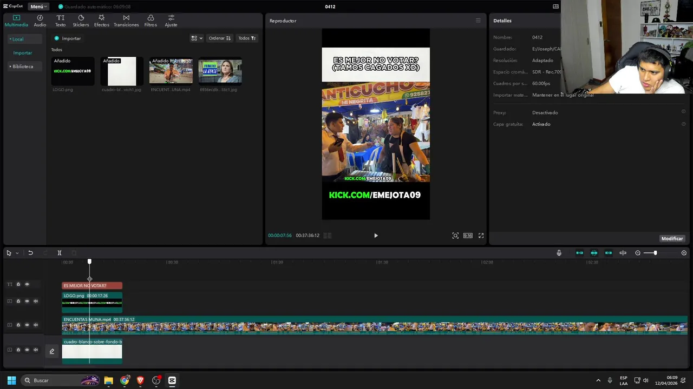Toggle clip linkage
Viewport: 693px width, 389px height.
(x=609, y=253)
